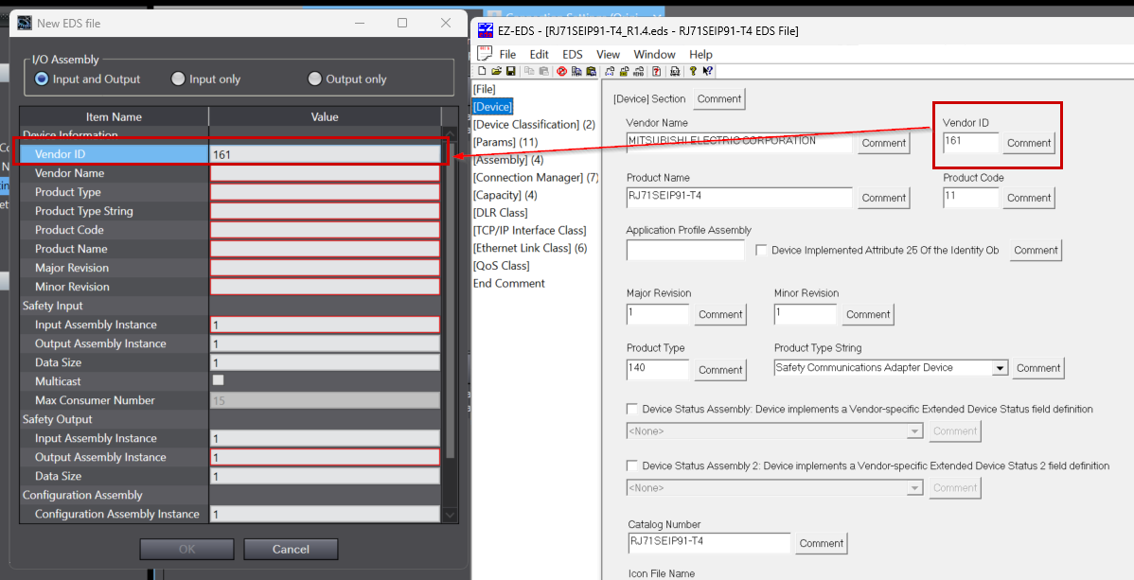Click the Minor Revision field in EZ-EDS
The image size is (1134, 580).
click(805, 314)
